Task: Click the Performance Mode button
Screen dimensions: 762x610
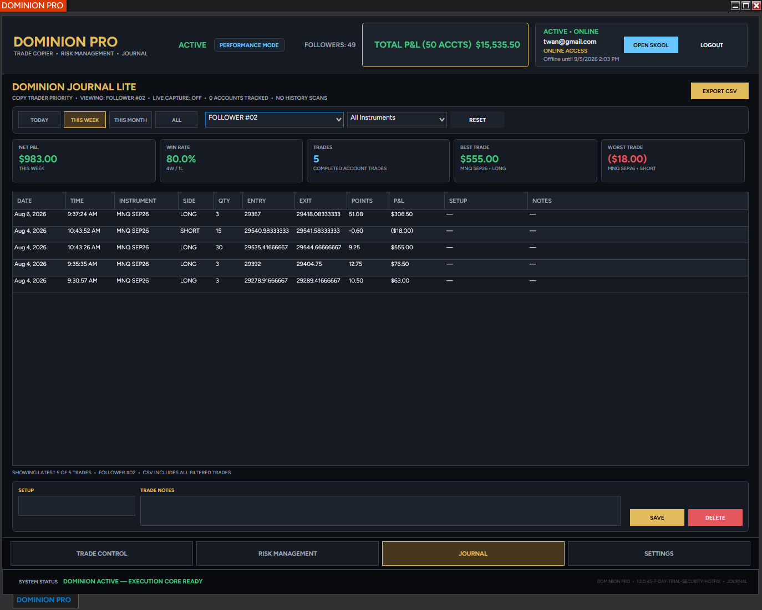Action: (x=249, y=45)
